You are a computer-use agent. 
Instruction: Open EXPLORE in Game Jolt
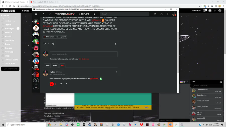tap(84, 14)
